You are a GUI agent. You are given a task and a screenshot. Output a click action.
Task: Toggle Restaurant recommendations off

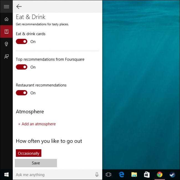click(x=22, y=93)
